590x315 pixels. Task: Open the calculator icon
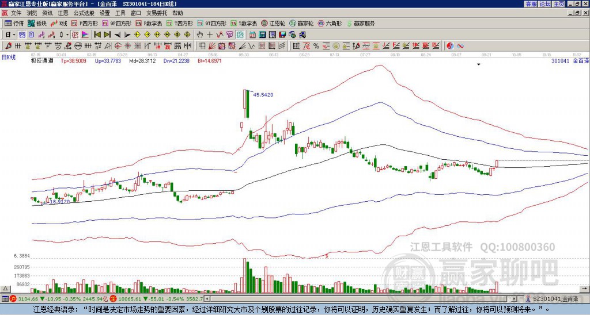click(x=262, y=35)
